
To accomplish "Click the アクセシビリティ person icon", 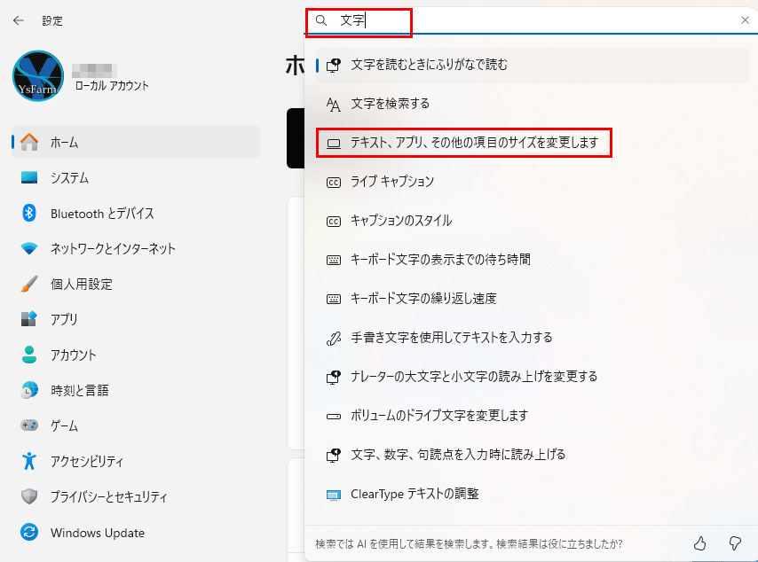I will pos(29,461).
